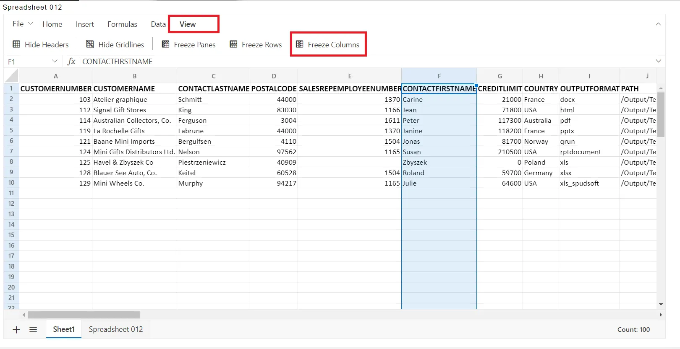Click the scroll right arrow
This screenshot has height=349, width=680.
coord(661,315)
